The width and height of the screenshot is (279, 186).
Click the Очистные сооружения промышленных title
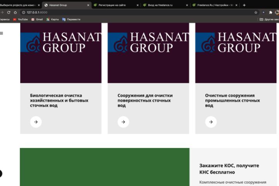(232, 100)
